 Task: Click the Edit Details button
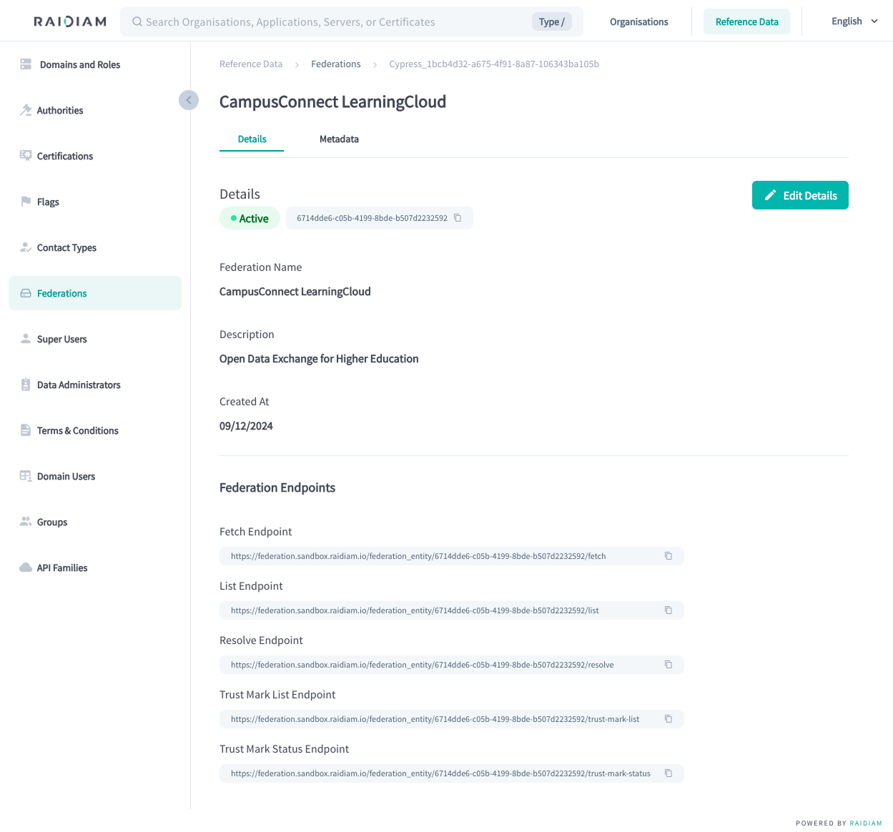coord(800,195)
